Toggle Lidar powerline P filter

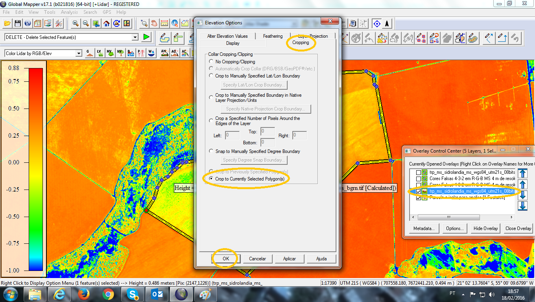click(x=140, y=53)
